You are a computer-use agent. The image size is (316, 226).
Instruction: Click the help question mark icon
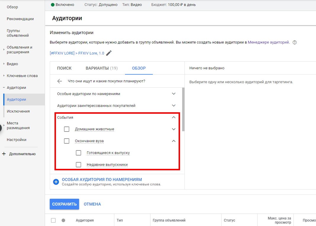294,42
